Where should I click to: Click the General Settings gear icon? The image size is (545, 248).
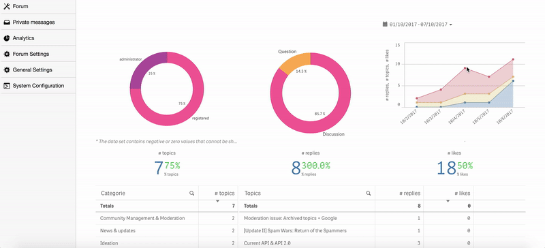click(x=7, y=70)
